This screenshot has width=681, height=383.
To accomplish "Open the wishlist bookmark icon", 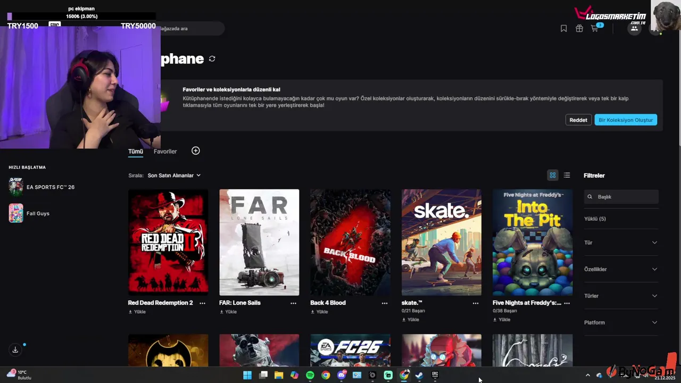I will 563,29.
